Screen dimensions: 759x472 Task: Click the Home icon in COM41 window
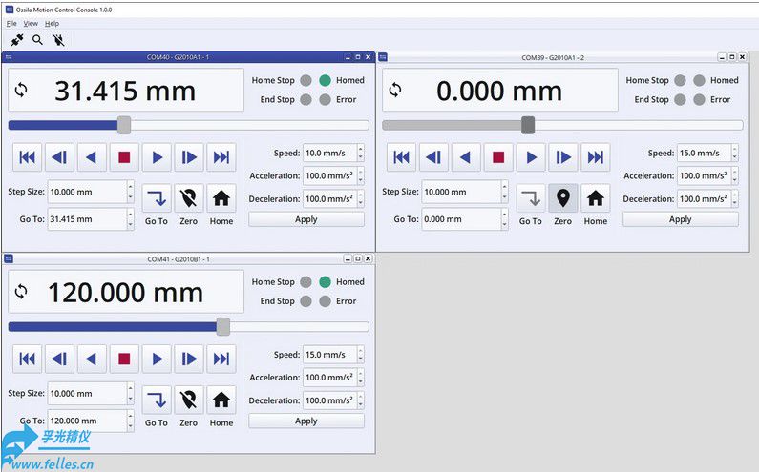(221, 400)
